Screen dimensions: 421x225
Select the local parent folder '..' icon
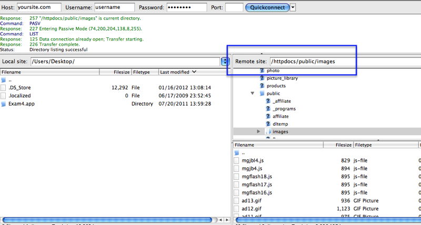pyautogui.click(x=3, y=80)
